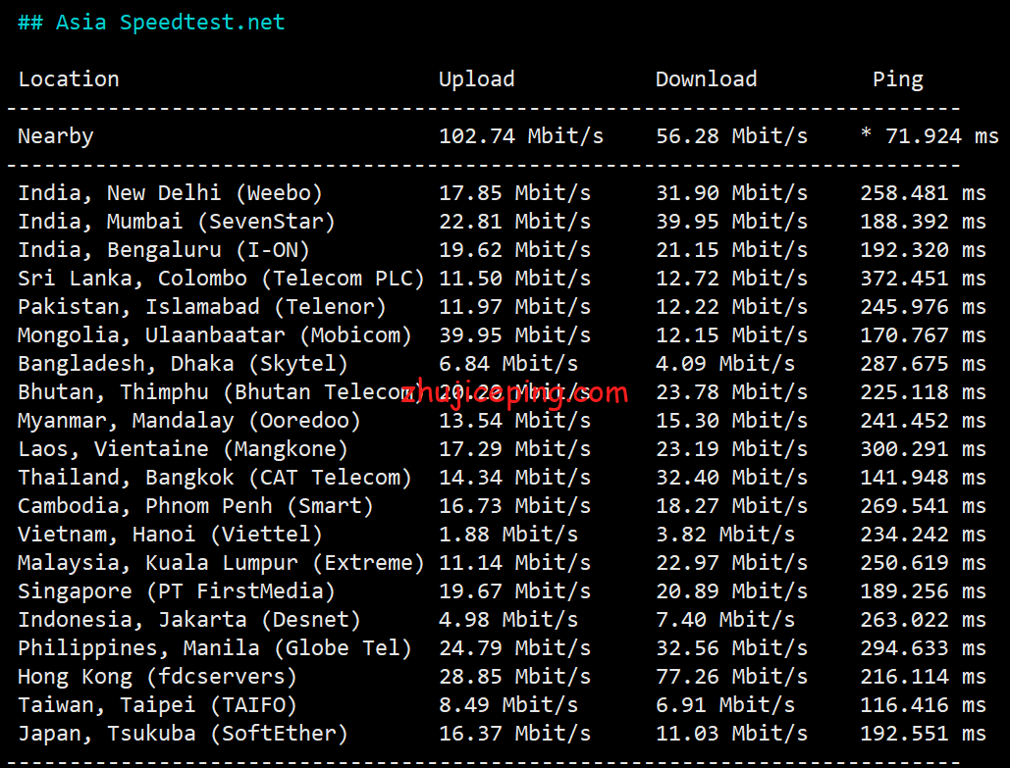Click New Delhi upload 17.85 Mbit/s
1010x768 pixels.
click(514, 193)
